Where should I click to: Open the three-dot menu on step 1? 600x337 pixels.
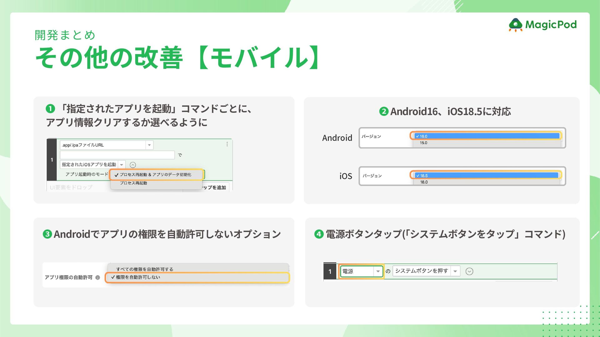tap(227, 144)
